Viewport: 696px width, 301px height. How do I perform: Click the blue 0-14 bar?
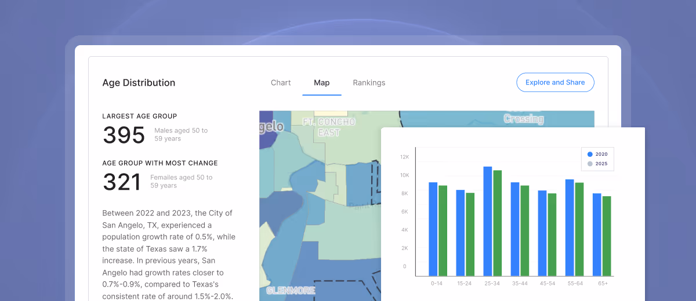pos(433,229)
